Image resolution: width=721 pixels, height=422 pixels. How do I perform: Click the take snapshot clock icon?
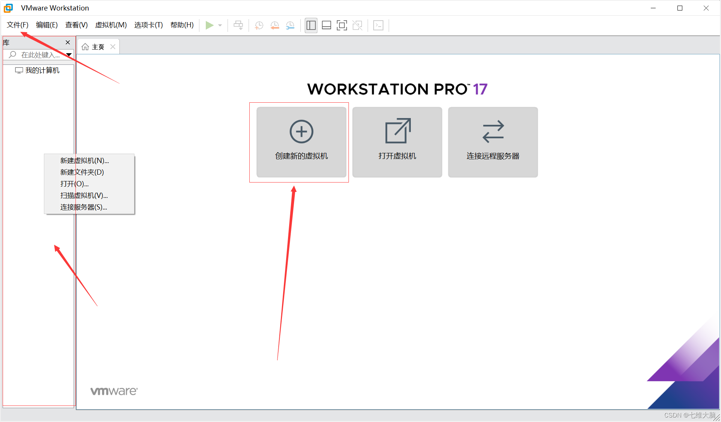point(259,25)
